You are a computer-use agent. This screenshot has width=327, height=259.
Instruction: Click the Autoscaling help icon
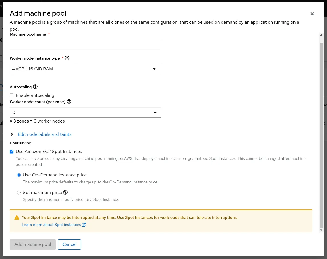point(35,87)
